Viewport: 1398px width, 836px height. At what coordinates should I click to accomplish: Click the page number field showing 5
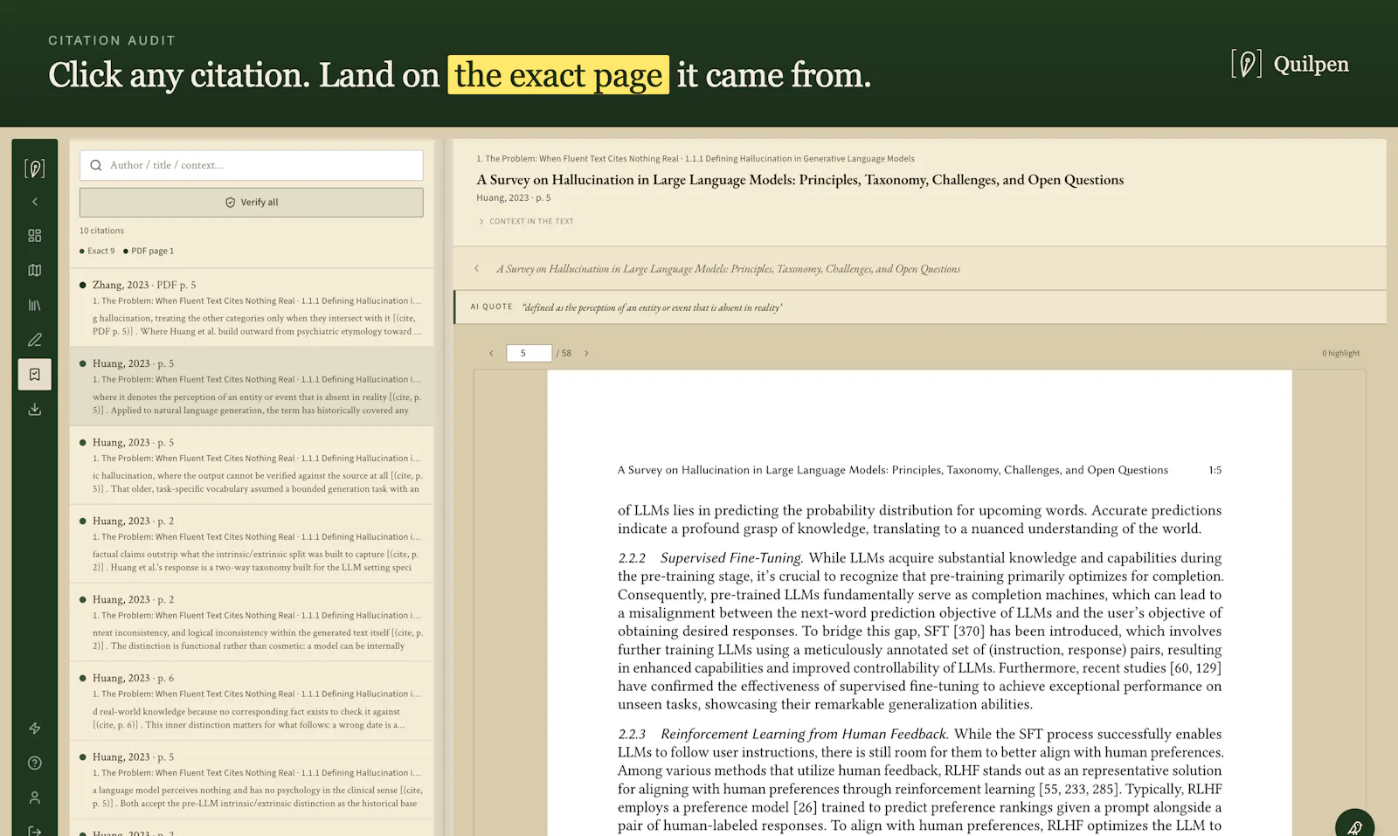coord(529,353)
